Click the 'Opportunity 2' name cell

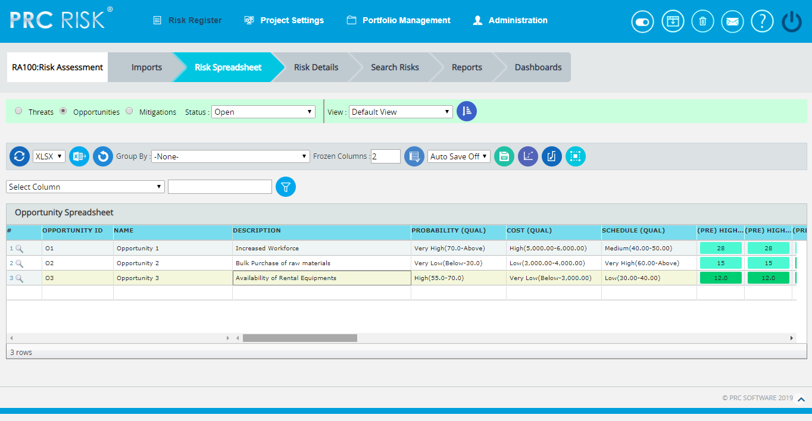coord(173,263)
